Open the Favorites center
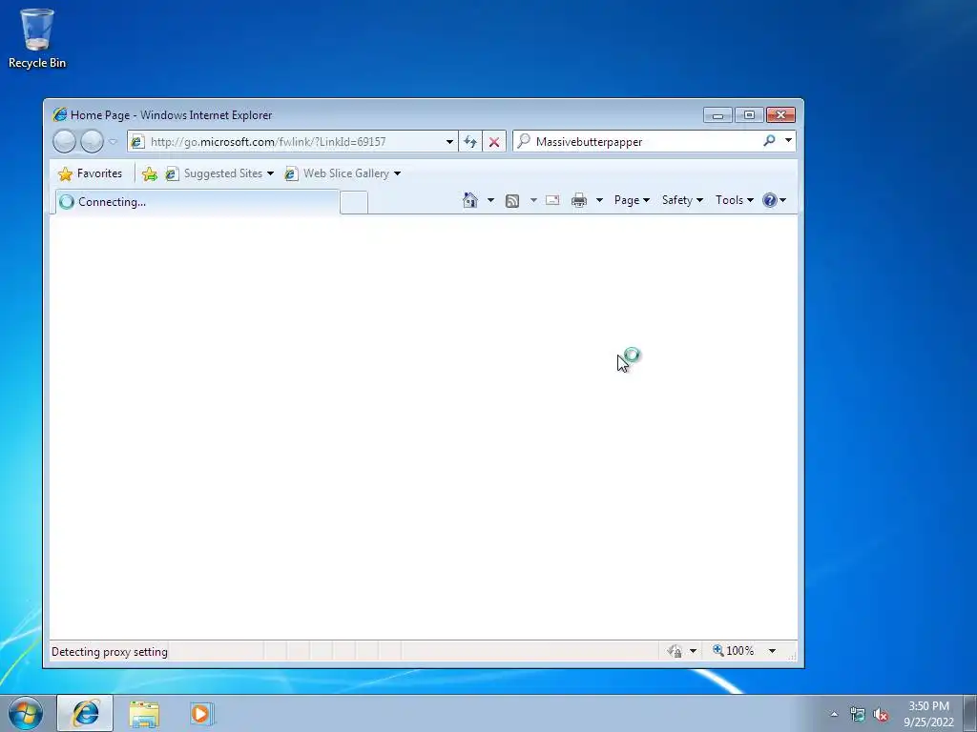The width and height of the screenshot is (977, 732). (x=90, y=173)
